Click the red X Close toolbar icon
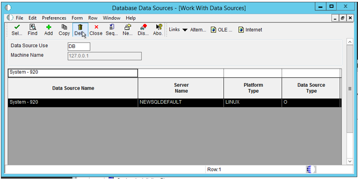358x180 pixels. pyautogui.click(x=96, y=27)
